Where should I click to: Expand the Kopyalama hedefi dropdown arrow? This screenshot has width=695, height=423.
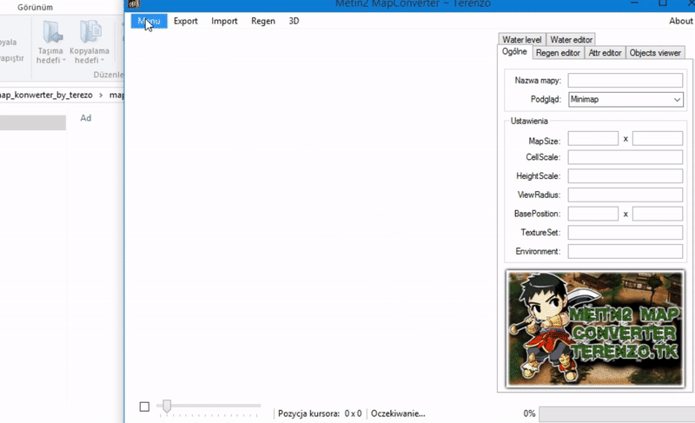pyautogui.click(x=103, y=61)
